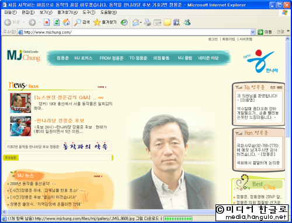Open 정몽준 출정식 지역감정에 news item
Viewport: 292px width, 223px height.
[46, 204]
